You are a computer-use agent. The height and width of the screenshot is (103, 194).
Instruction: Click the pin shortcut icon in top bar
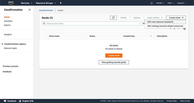[61, 3]
